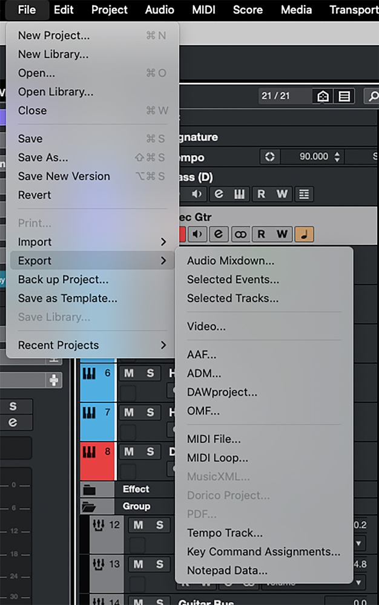
Task: Click the Elec Gtr musical timebase note icon
Action: 304,234
